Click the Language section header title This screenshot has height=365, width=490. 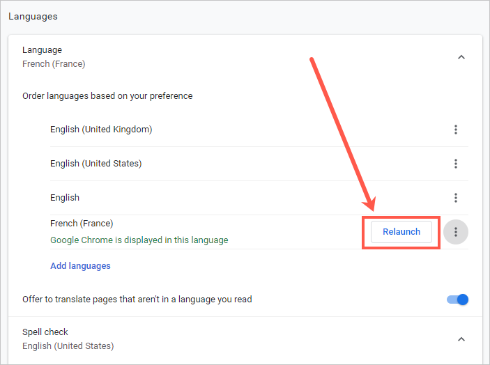(x=42, y=50)
